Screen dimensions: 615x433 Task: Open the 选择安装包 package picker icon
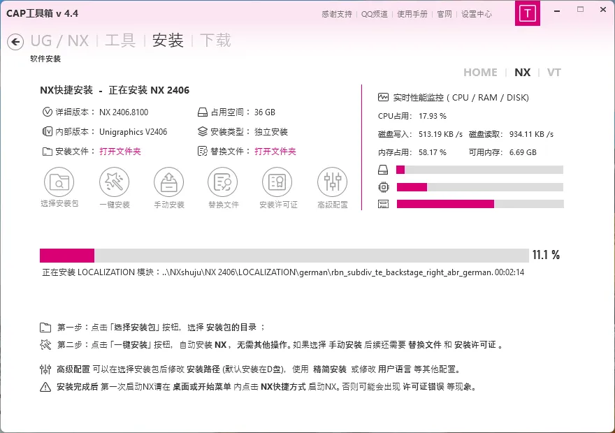pyautogui.click(x=59, y=182)
